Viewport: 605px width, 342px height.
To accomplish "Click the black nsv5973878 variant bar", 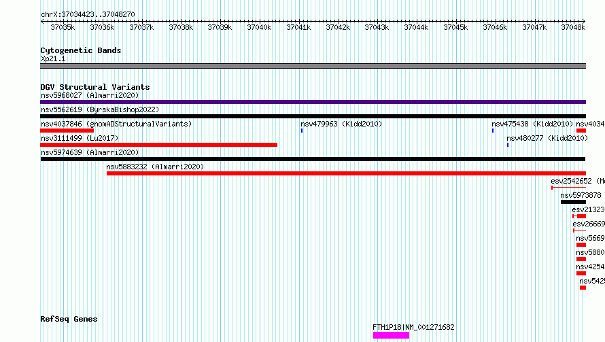I will [573, 202].
